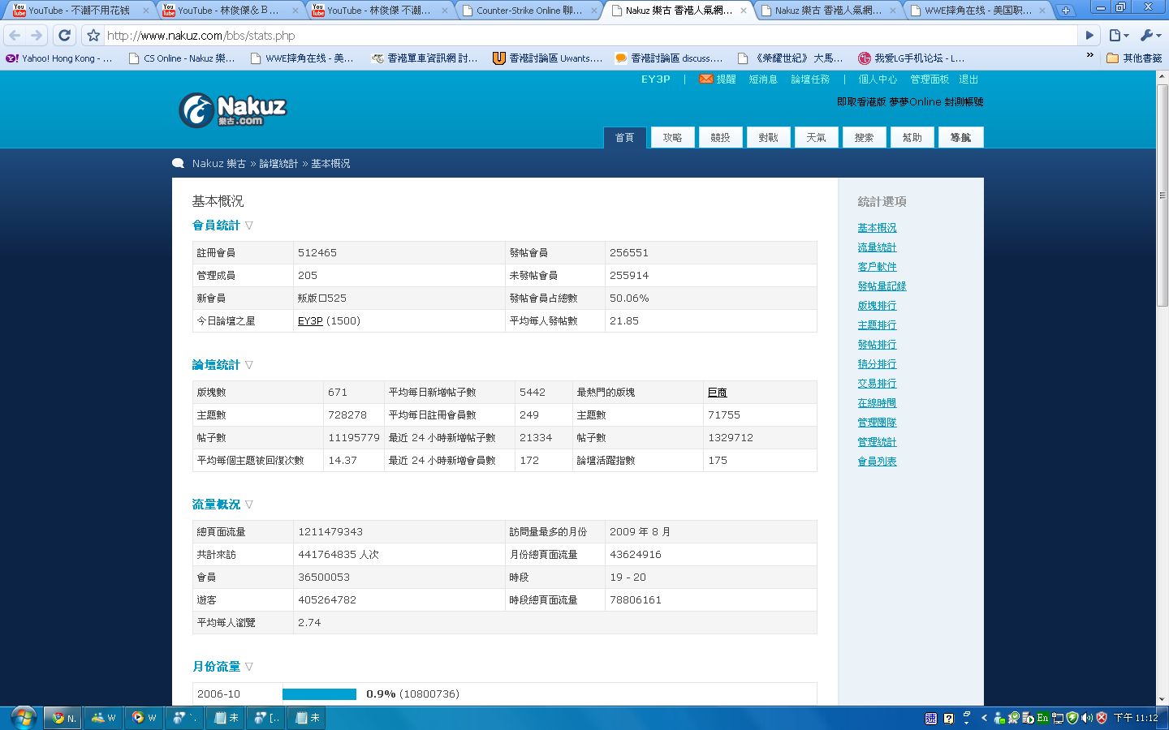Open 導航 navigation menu

[960, 137]
